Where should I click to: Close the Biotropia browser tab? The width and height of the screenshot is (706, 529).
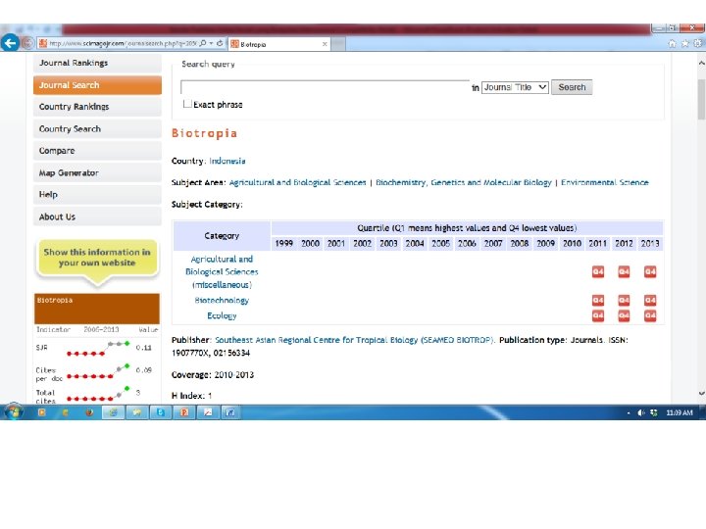click(325, 44)
